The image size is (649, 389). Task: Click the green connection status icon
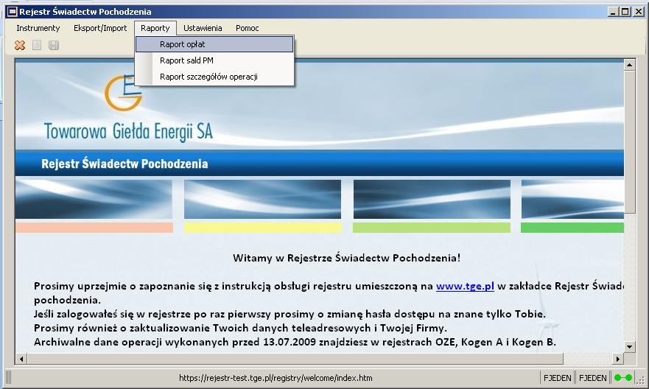[623, 378]
